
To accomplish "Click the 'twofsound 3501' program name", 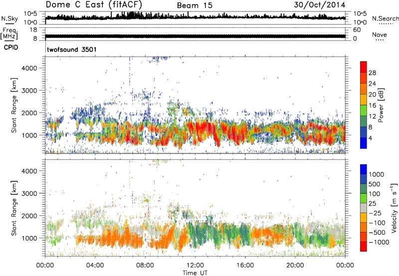I will tap(72, 49).
